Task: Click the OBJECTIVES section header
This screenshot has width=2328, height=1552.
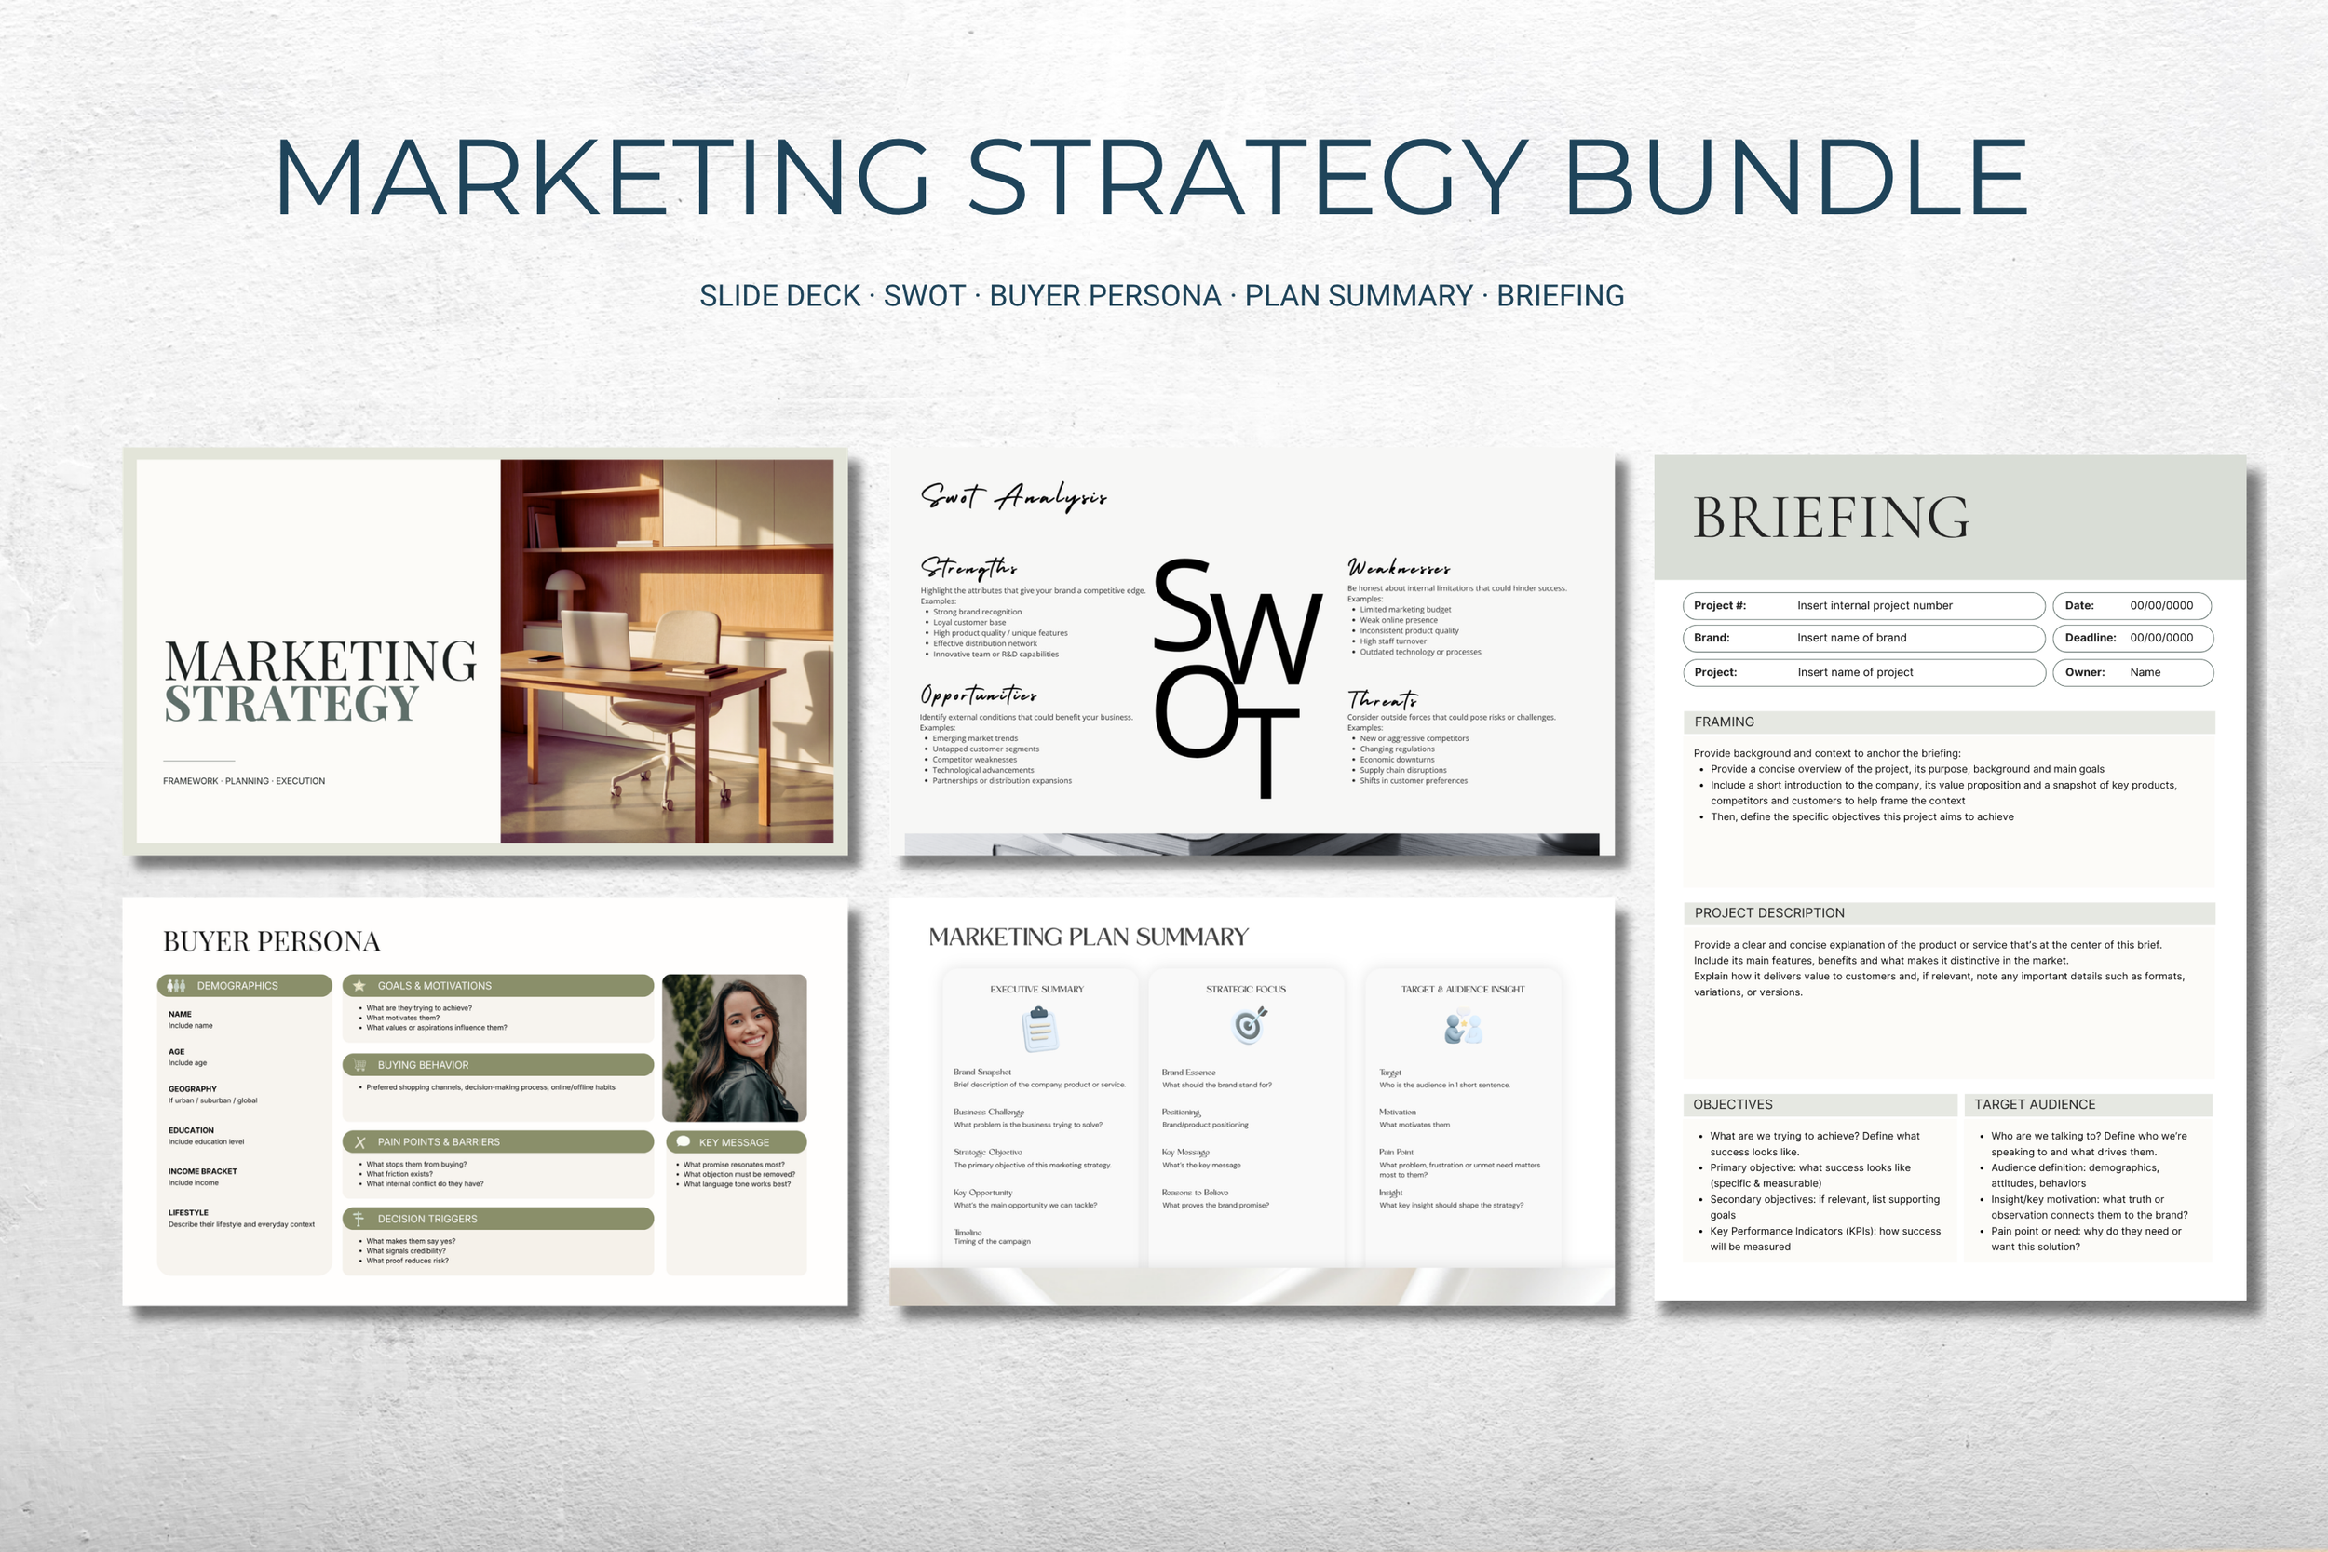Action: pos(1820,1104)
